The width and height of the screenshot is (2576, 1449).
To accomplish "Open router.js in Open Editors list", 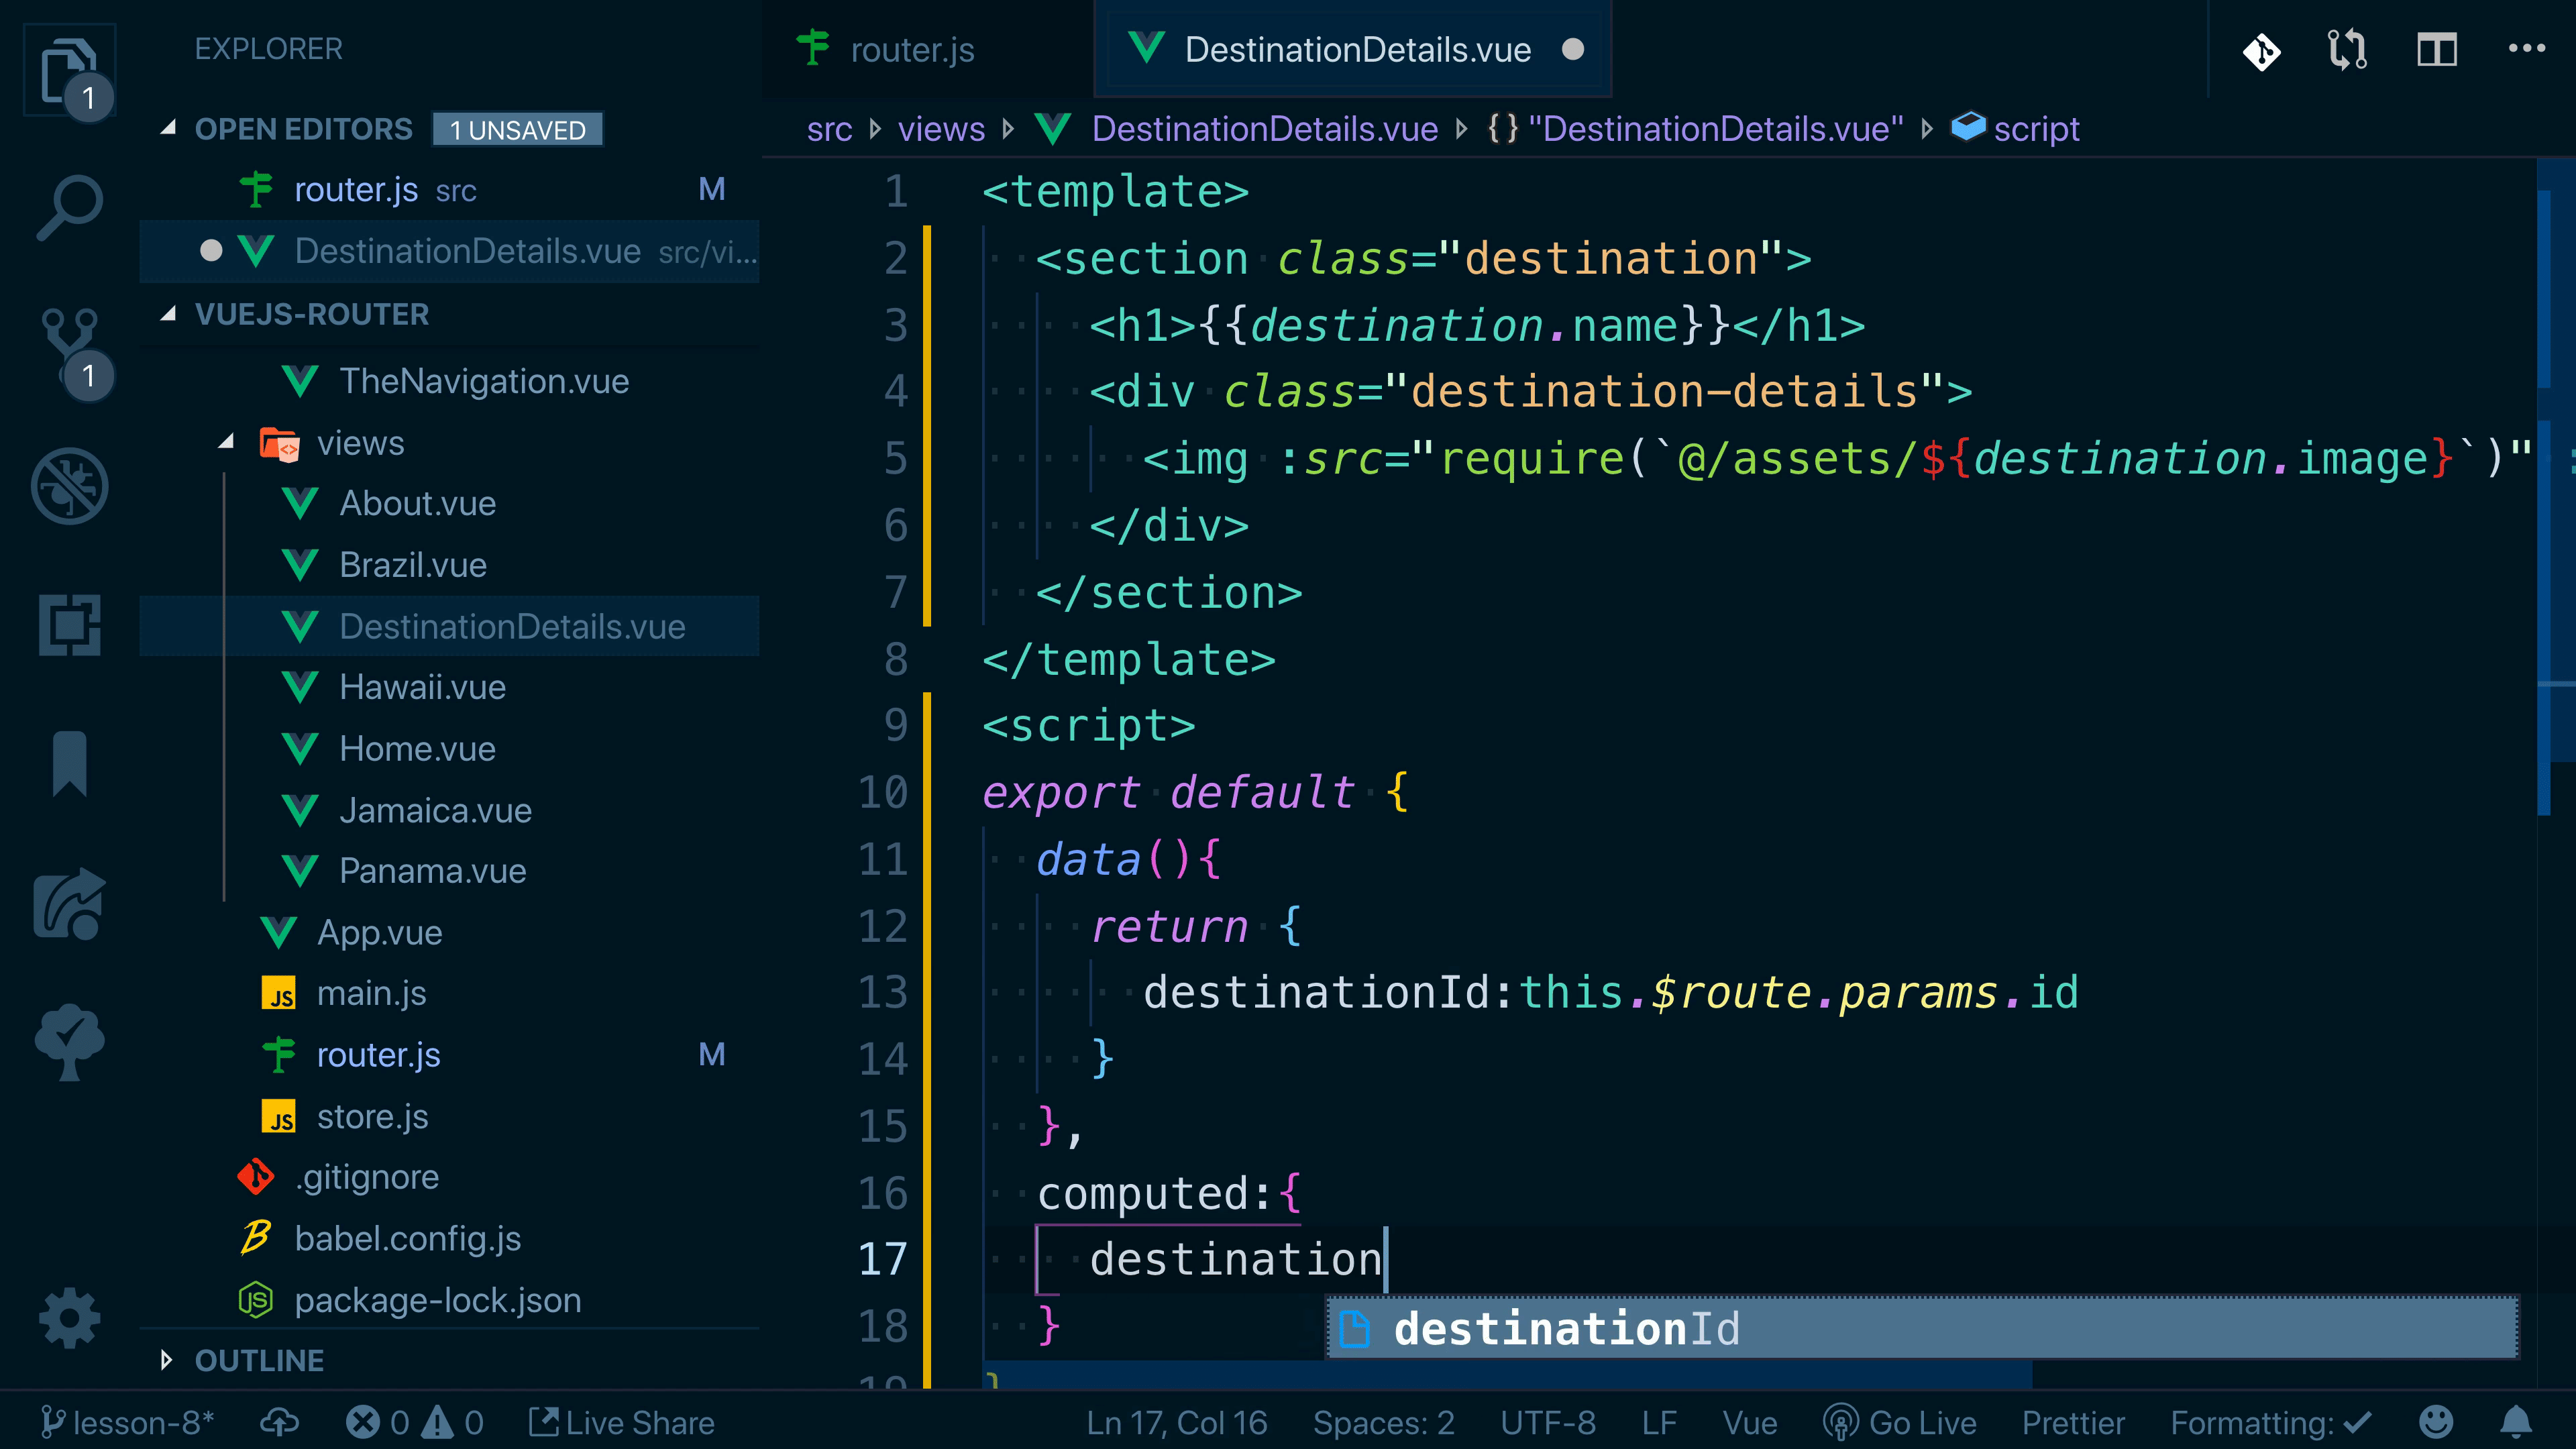I will tap(449, 189).
